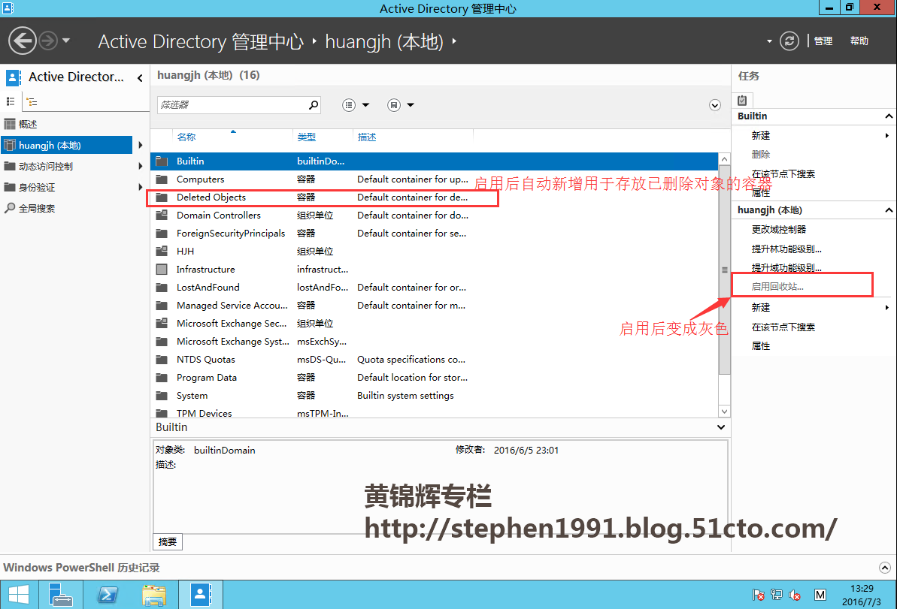The width and height of the screenshot is (897, 609).
Task: Click the HJH organizational unit icon
Action: 162,251
